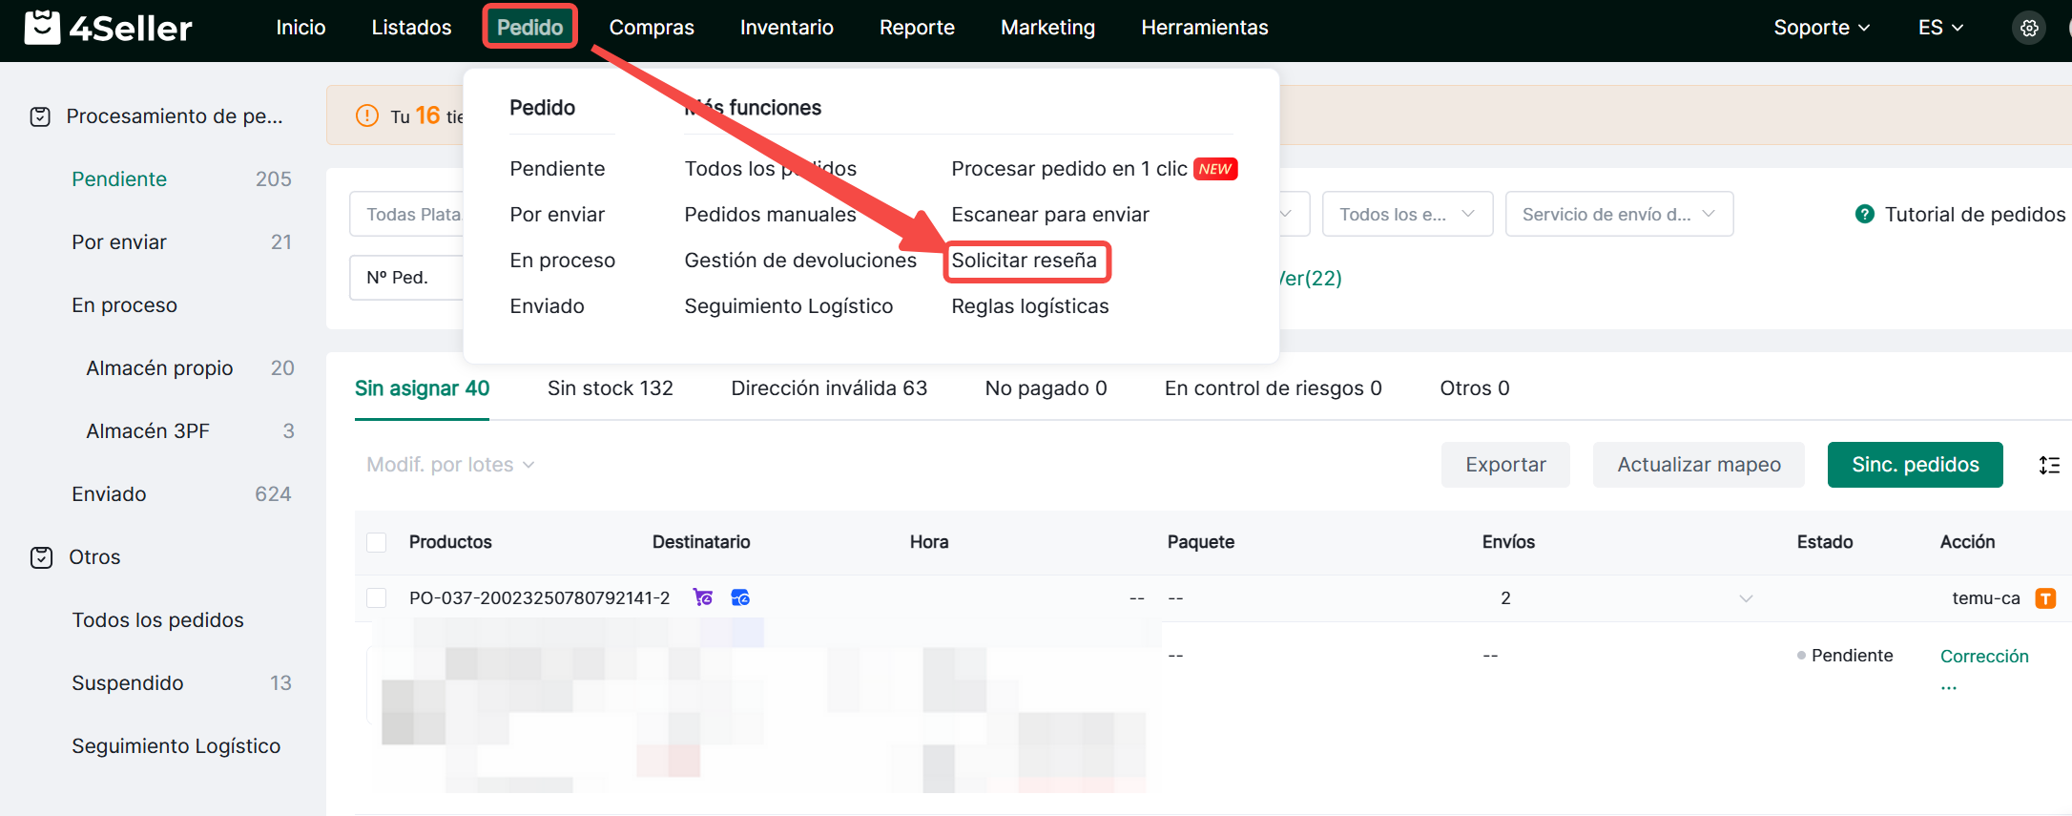
Task: Open the Servicio de envío dropdown
Action: point(1618,214)
